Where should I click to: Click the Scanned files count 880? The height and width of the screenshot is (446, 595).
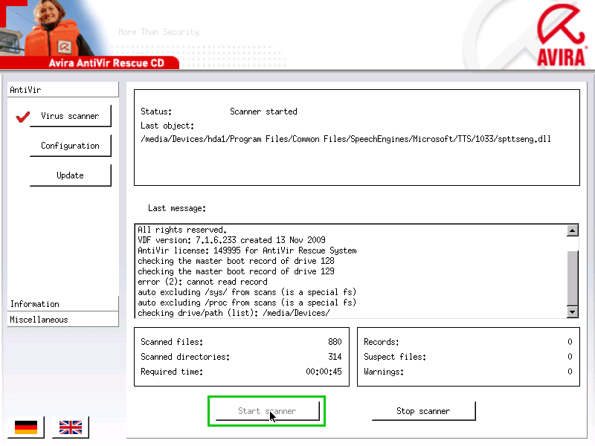click(x=335, y=342)
